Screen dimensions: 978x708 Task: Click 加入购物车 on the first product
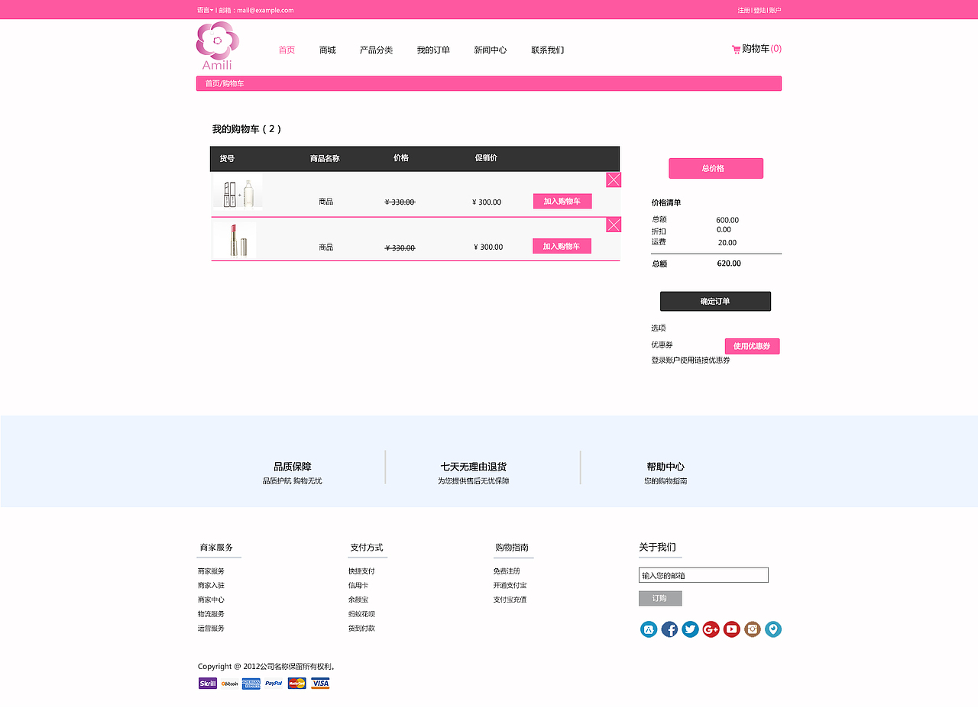[562, 201]
